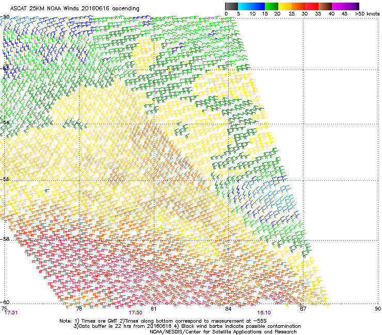Viewport: 382px width, 335px height.
Task: Click the brown 35–40 knots legend swatch
Action: click(x=325, y=6)
